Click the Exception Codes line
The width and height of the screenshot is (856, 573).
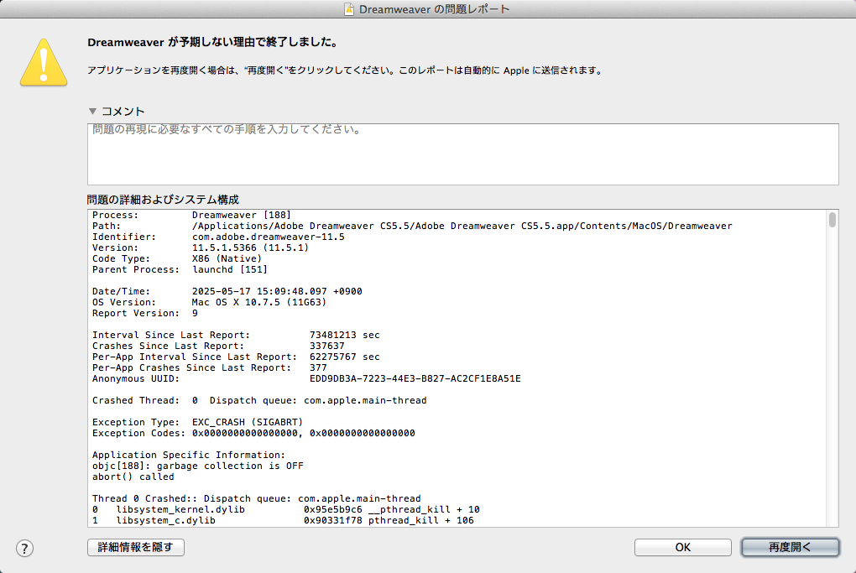[x=253, y=433]
